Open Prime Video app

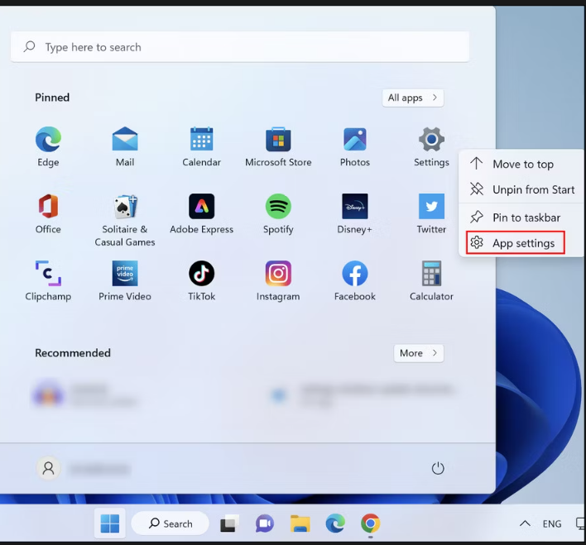125,281
